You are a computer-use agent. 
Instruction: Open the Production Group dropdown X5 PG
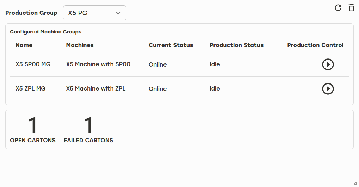click(x=94, y=13)
